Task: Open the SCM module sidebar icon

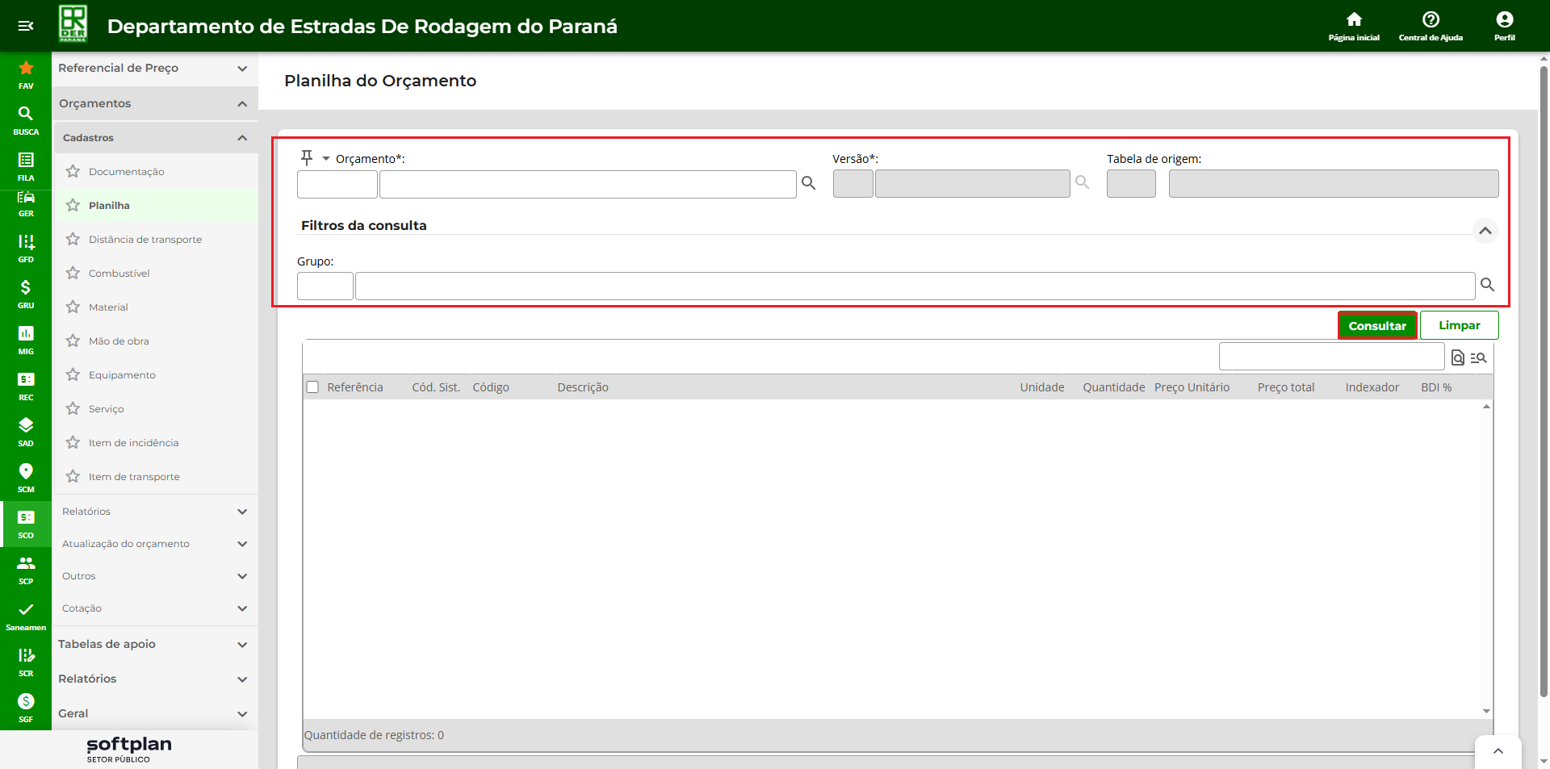Action: [26, 472]
